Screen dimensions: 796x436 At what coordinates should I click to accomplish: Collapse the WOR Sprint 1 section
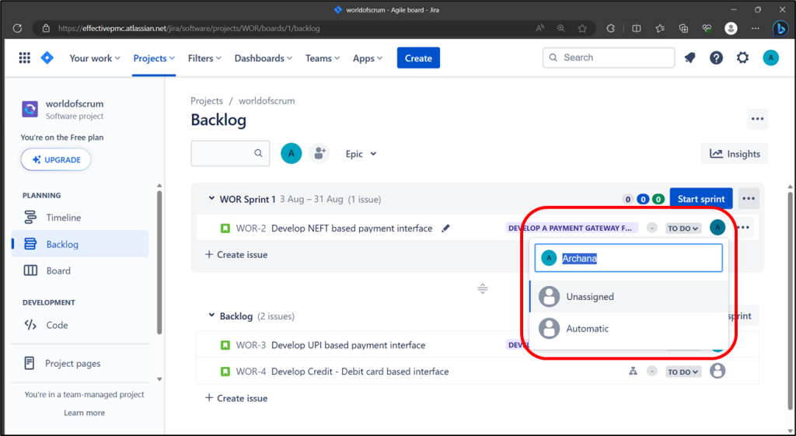coord(211,198)
